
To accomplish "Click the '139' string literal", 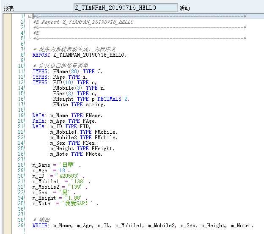I will tap(75, 187).
